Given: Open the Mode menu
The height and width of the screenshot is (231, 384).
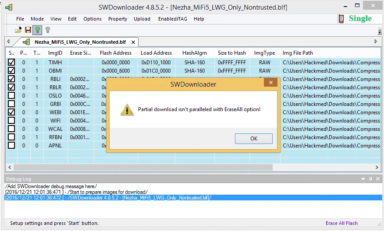Looking at the screenshot, I should (37, 19).
